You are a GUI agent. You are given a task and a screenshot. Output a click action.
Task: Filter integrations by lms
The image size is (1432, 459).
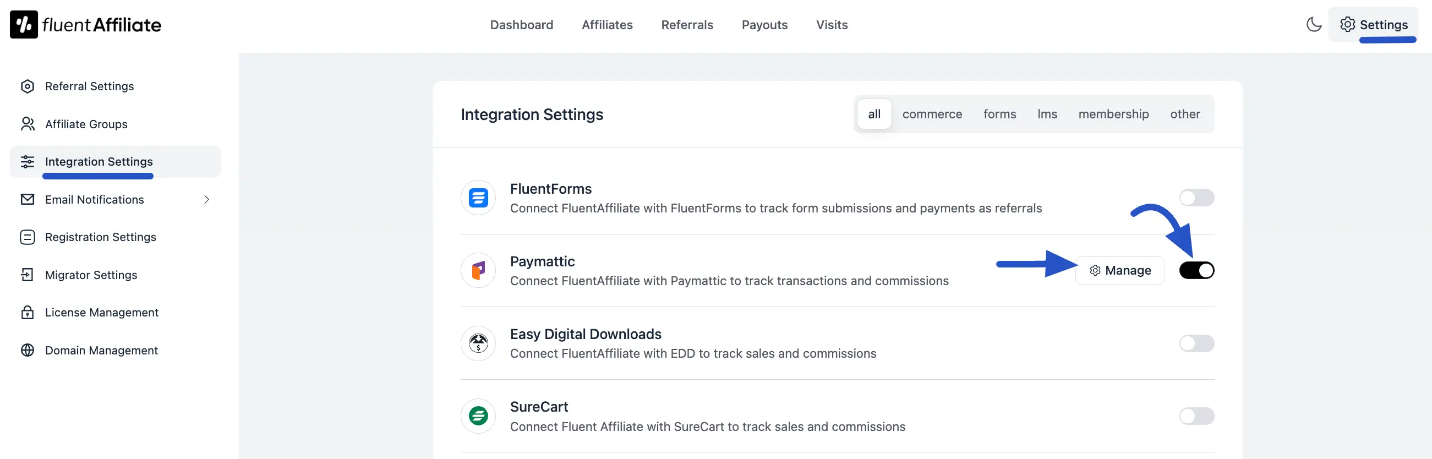(x=1047, y=114)
